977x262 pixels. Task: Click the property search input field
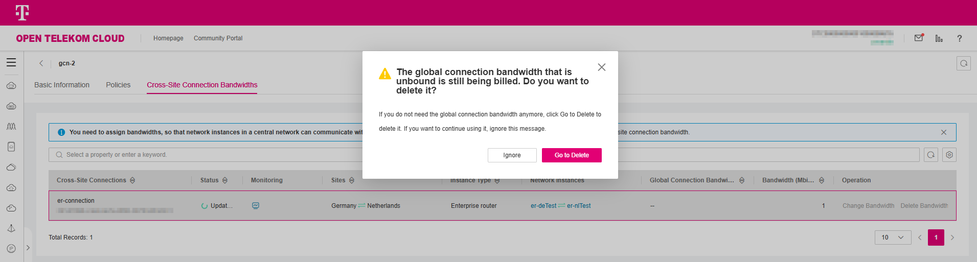pyautogui.click(x=205, y=155)
